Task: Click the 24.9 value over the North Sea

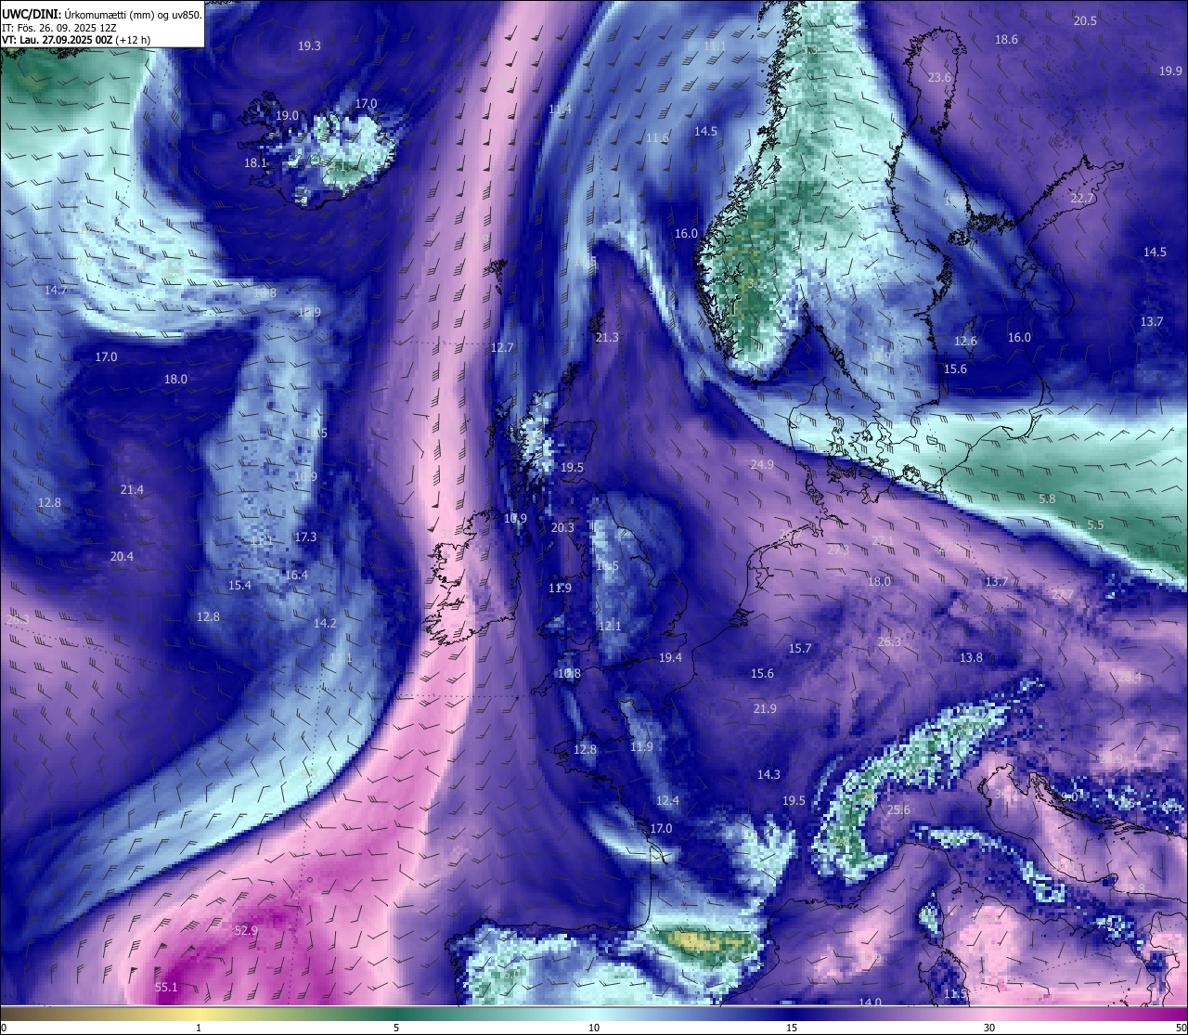Action: (762, 464)
